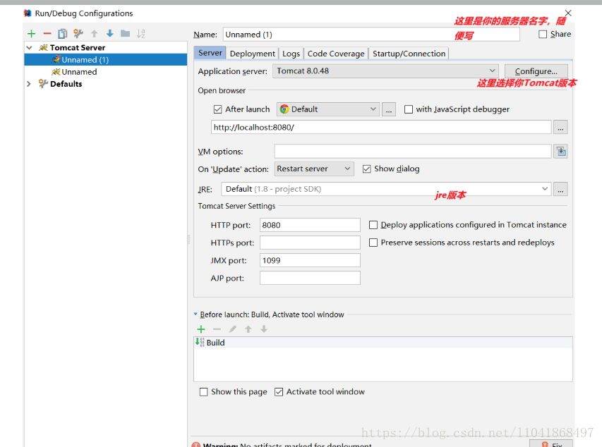This screenshot has height=447, width=602.
Task: Click the empty HTTPs port field
Action: tap(310, 243)
